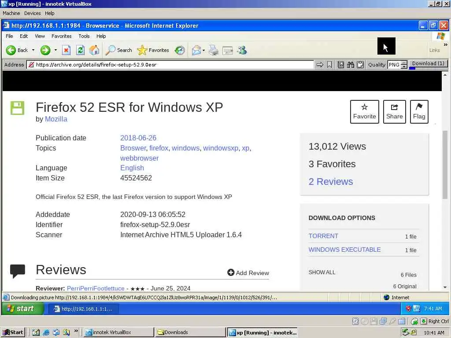Image resolution: width=451 pixels, height=338 pixels.
Task: Click the green floppy disk software icon
Action: click(18, 108)
